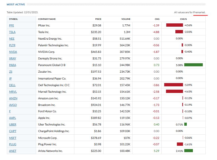Click XRAY ticker link

pyautogui.click(x=12, y=58)
